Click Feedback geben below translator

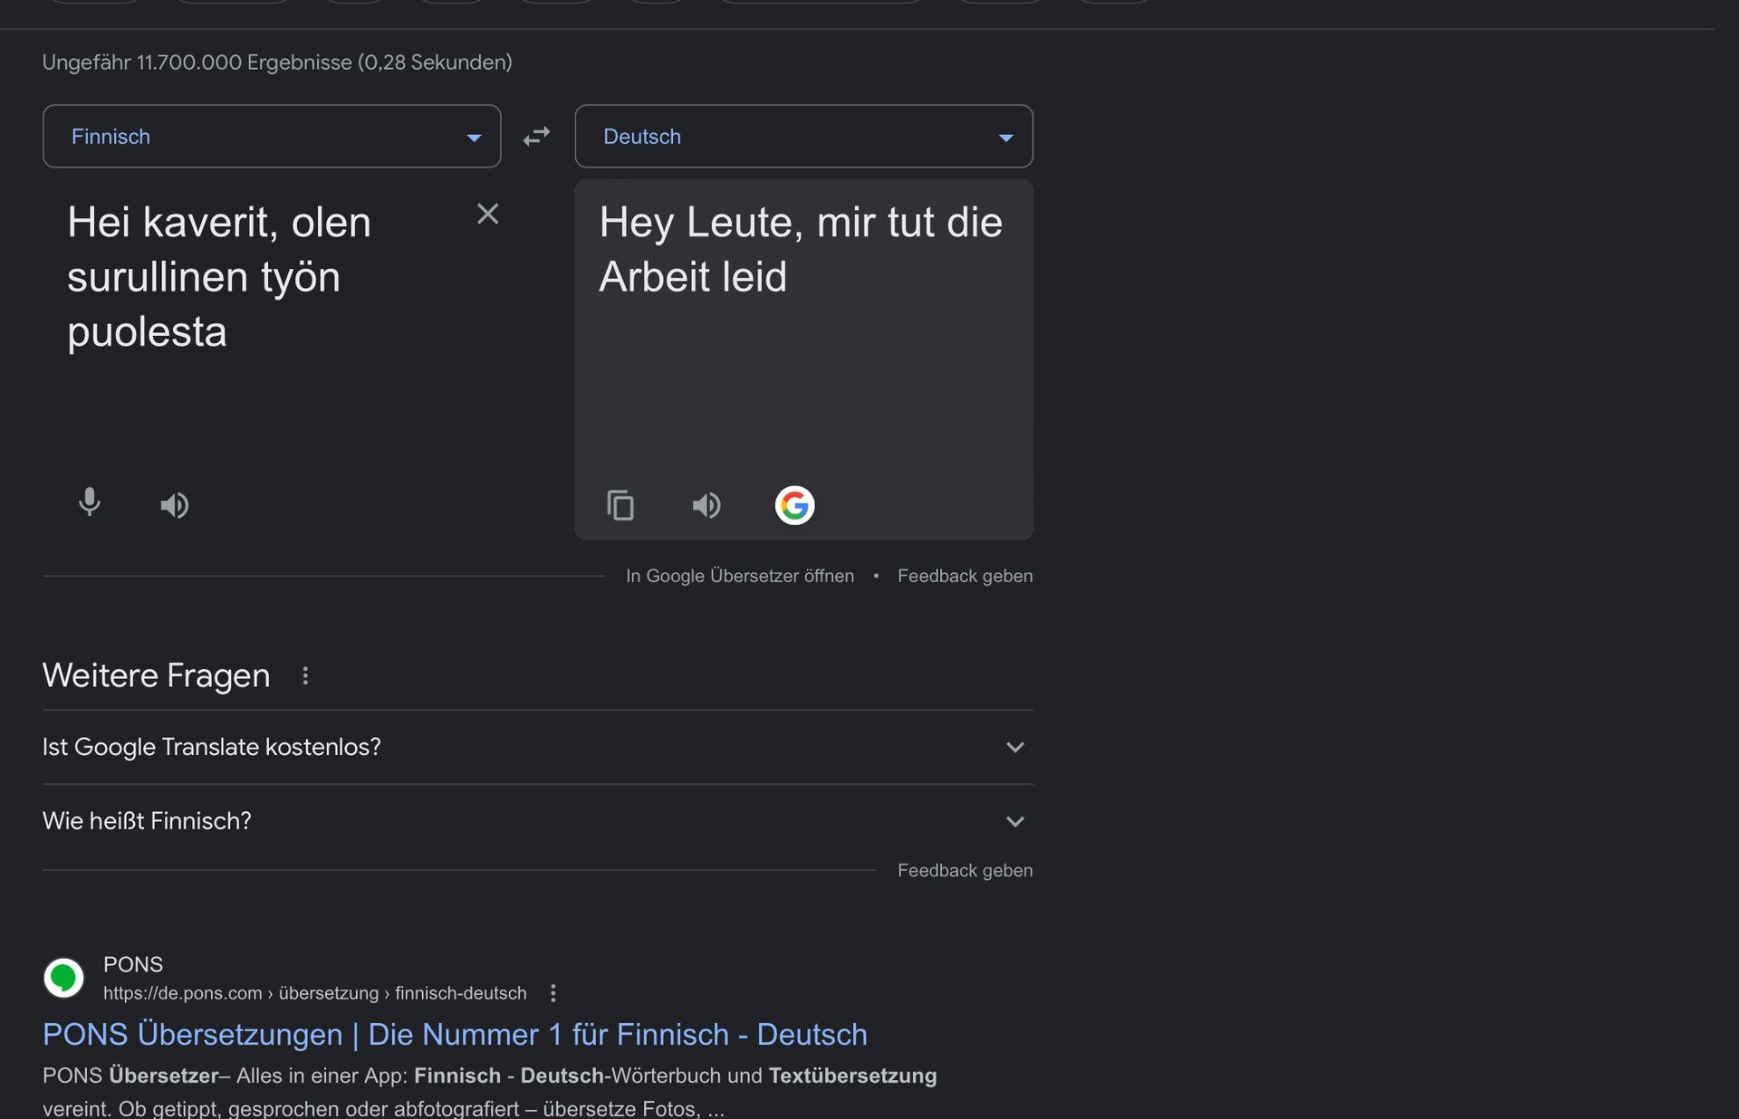965,576
